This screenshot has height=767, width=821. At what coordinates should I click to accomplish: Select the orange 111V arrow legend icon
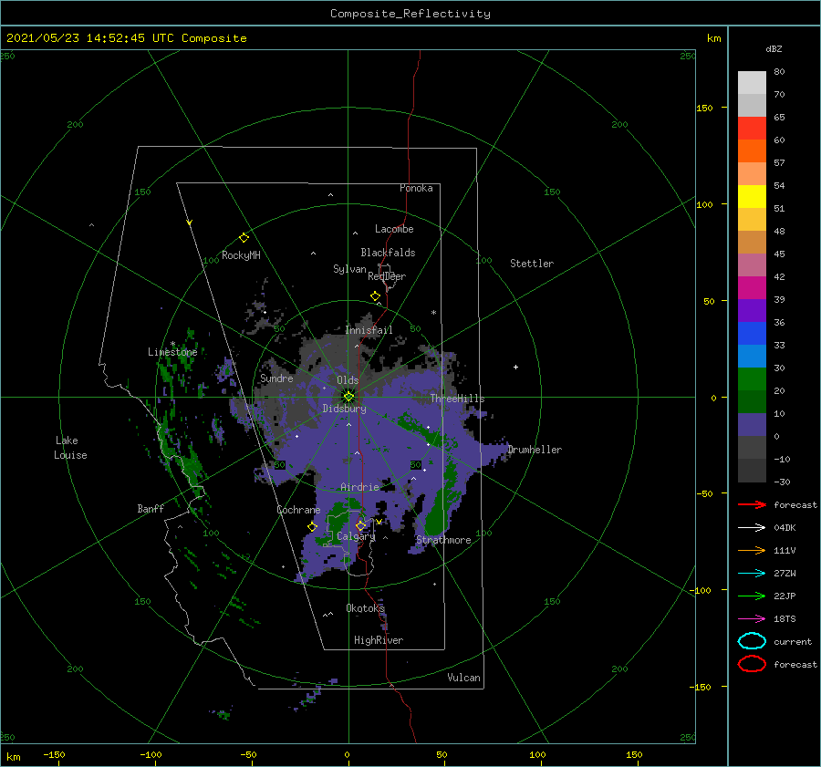[752, 550]
